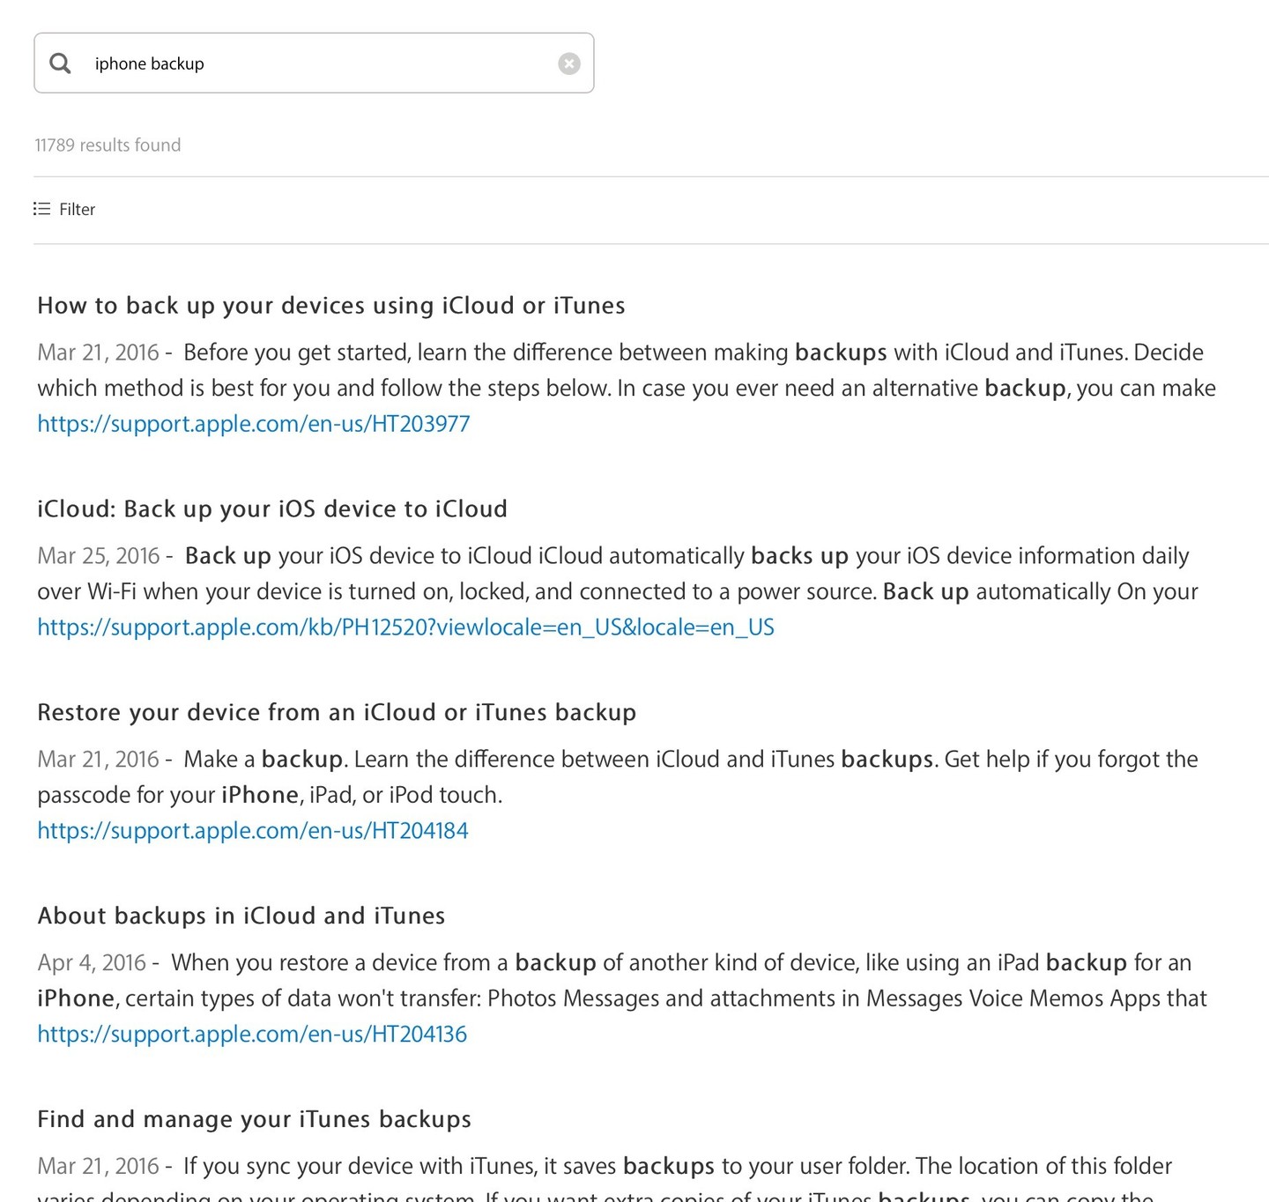Select the search input containing 'iphone backup'
Viewport: 1269px width, 1202px height.
pos(264,63)
